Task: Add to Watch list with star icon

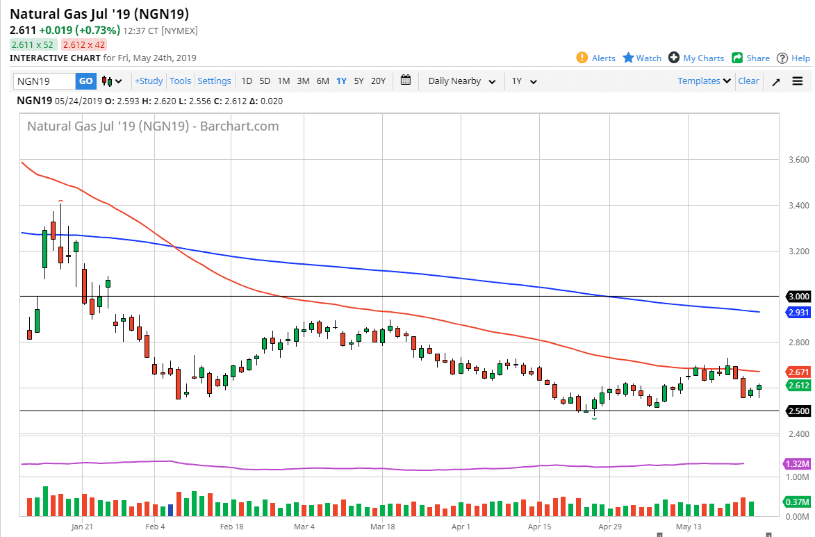Action: tap(628, 58)
